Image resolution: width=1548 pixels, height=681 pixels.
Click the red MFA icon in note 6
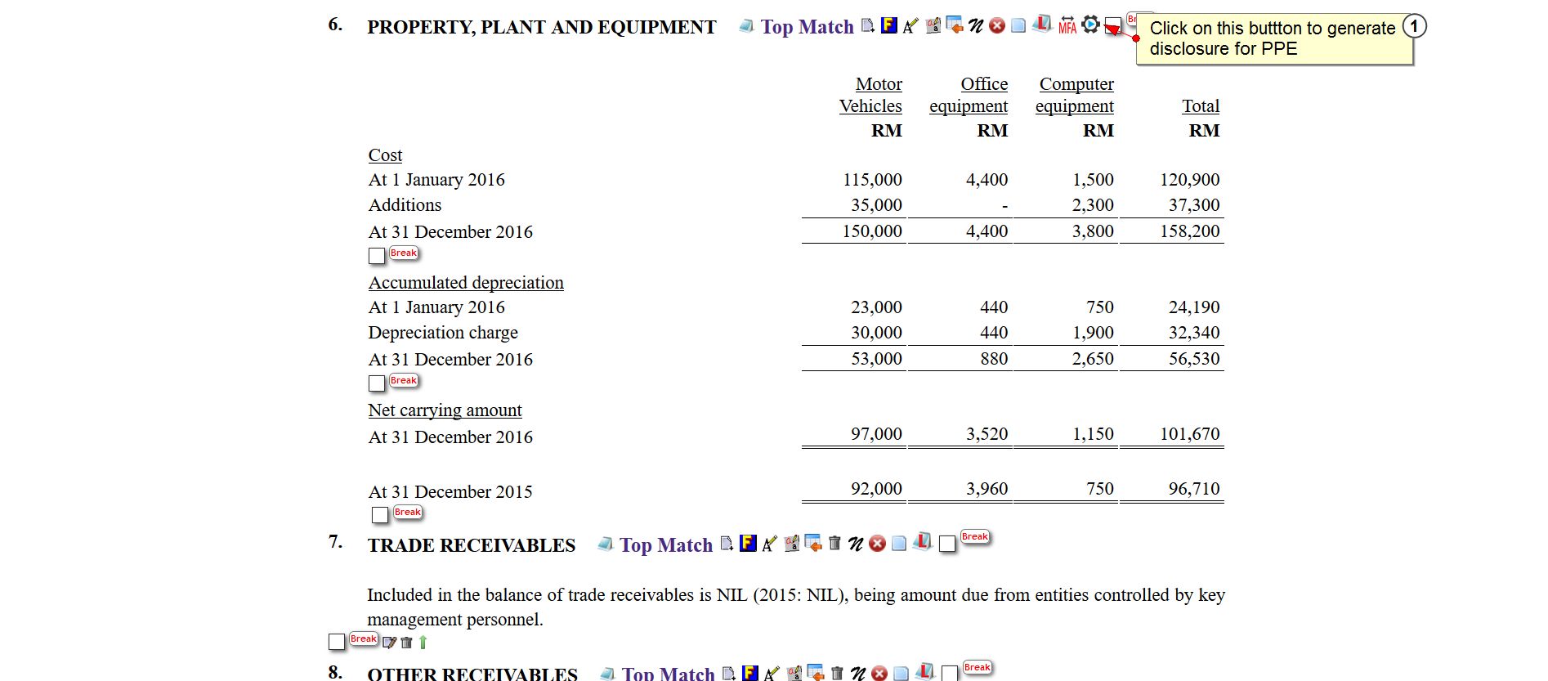coord(1067,25)
